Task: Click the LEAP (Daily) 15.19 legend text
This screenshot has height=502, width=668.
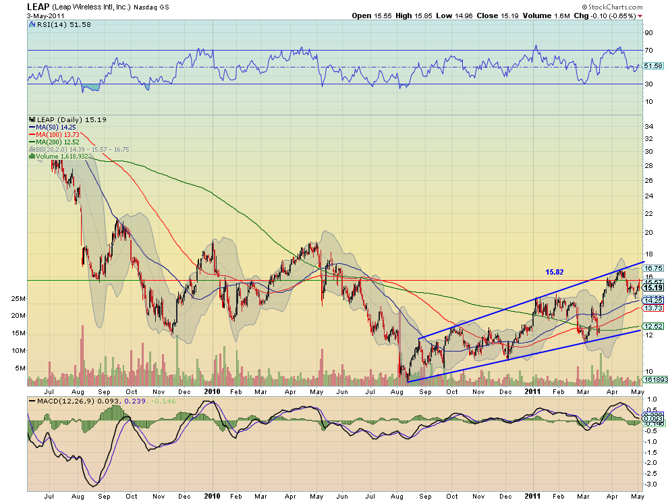Action: [72, 119]
